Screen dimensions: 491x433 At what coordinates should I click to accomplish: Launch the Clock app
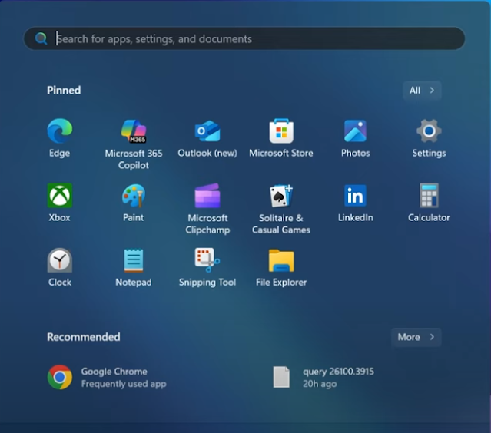[59, 260]
